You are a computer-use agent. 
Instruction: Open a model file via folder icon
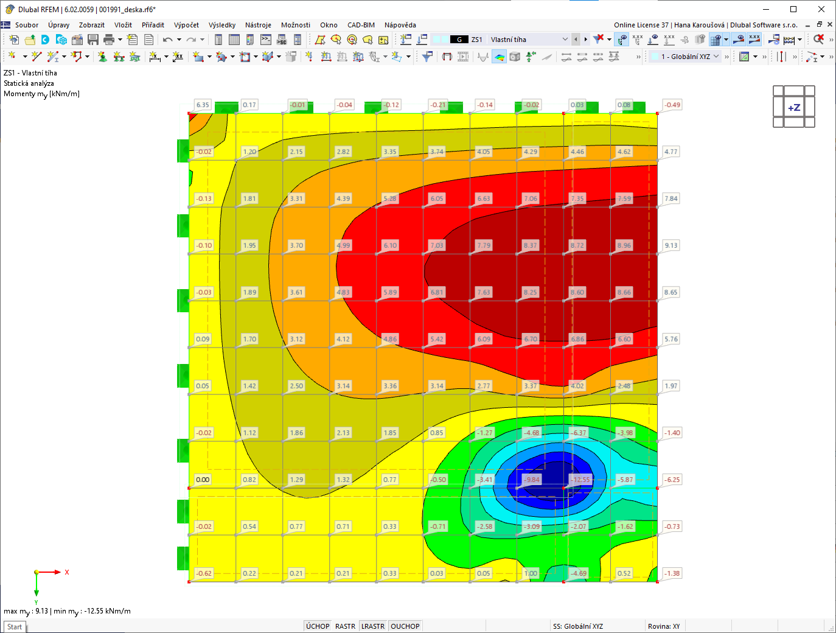tap(29, 40)
